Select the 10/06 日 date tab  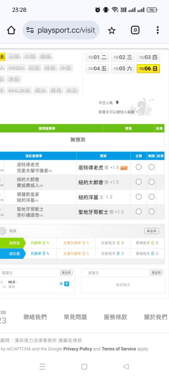(148, 69)
